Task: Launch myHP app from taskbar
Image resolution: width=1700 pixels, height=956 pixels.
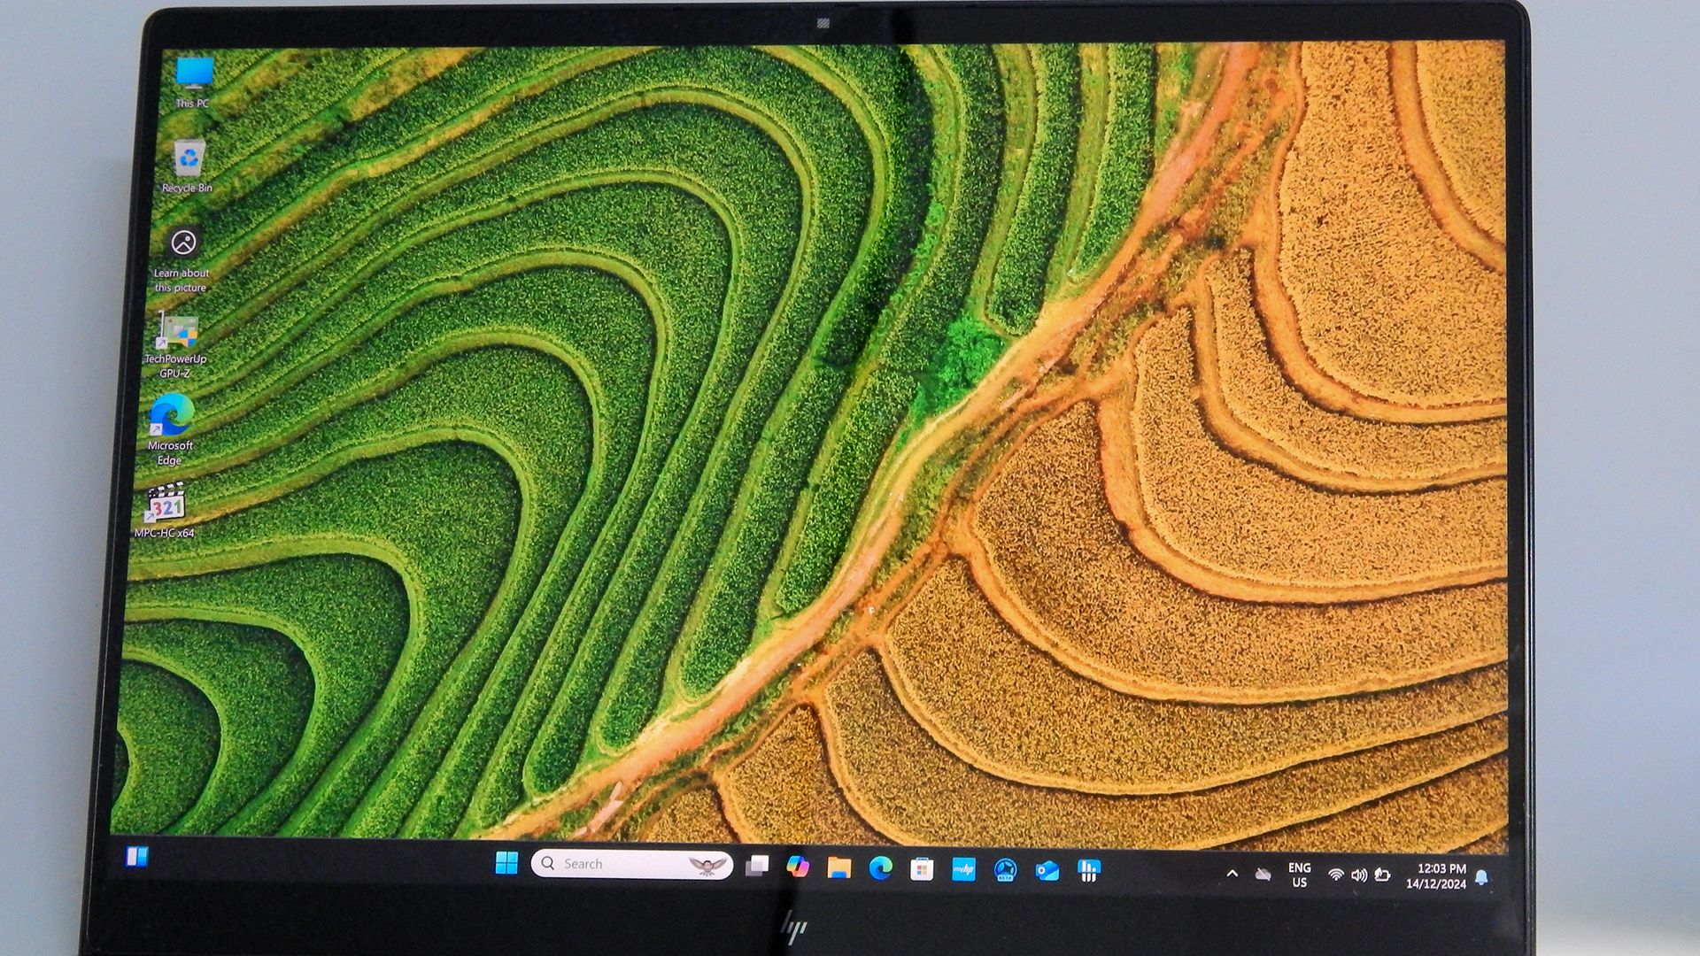Action: (963, 870)
